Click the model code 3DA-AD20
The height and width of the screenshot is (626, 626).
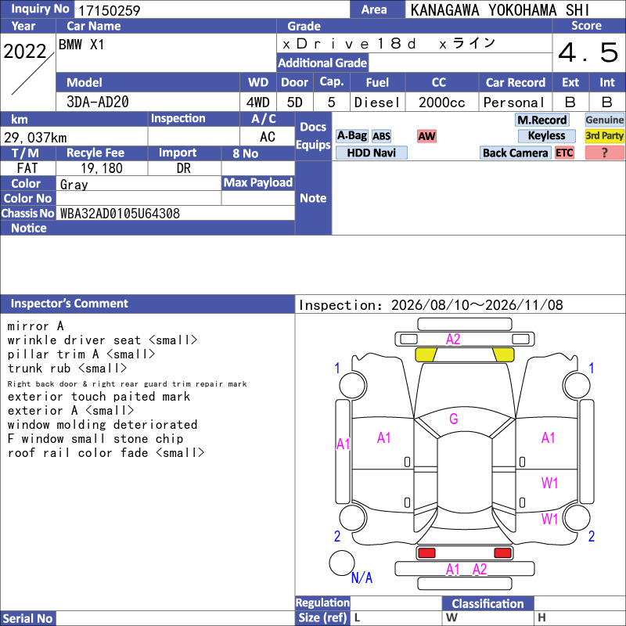(97, 102)
